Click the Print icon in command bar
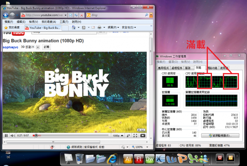 click(x=99, y=28)
